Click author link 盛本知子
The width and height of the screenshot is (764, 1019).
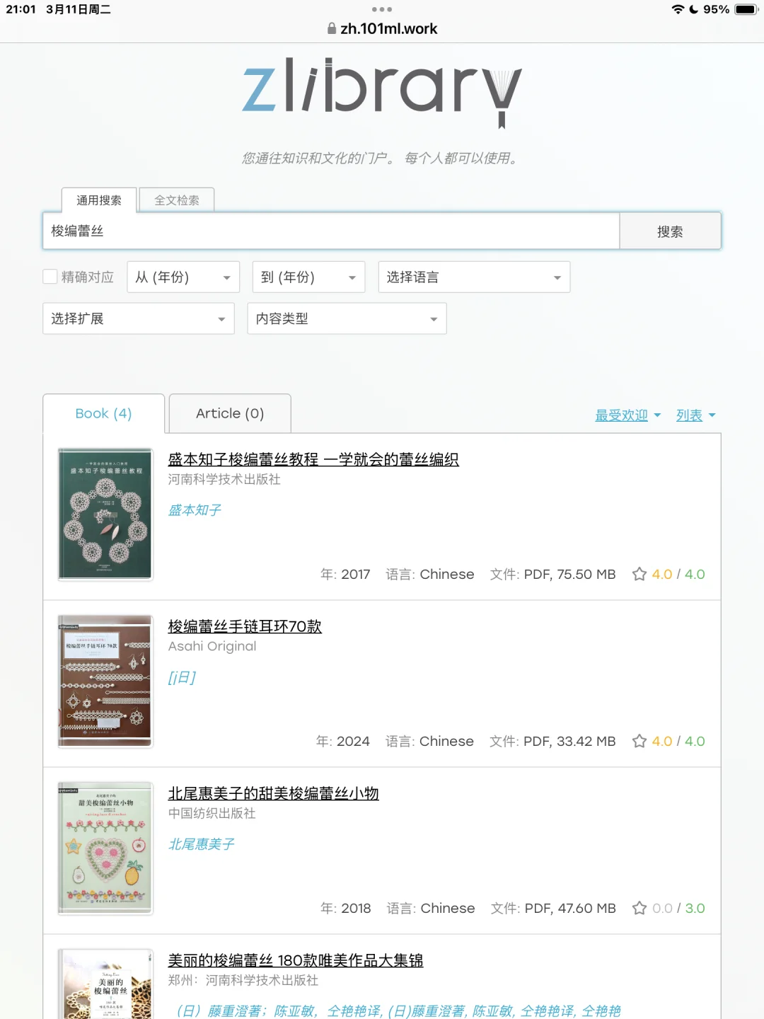coord(195,510)
